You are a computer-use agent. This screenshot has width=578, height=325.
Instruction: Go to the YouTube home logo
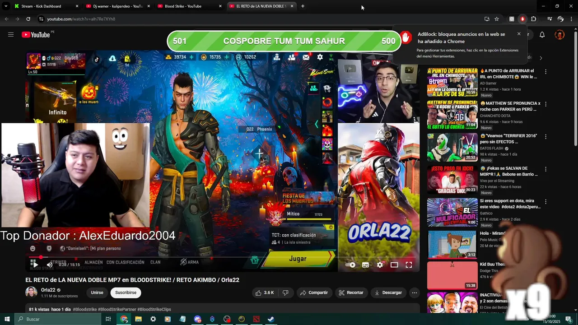[36, 35]
